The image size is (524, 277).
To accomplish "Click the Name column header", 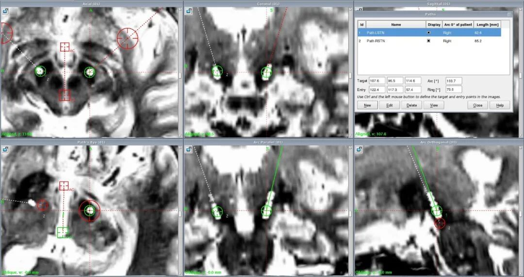I will [396, 25].
